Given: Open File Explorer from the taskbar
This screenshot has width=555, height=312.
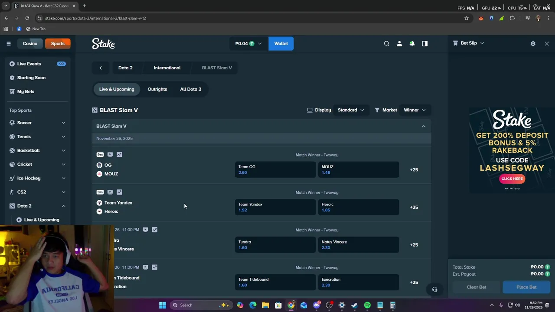Looking at the screenshot, I should click(265, 305).
